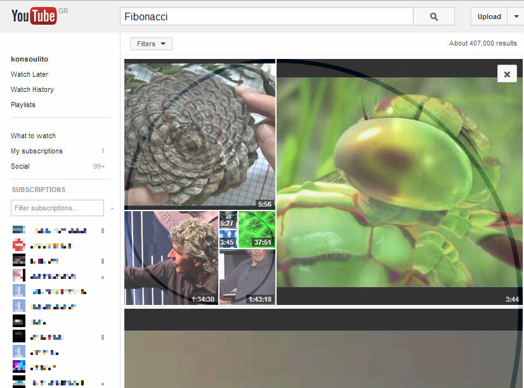Click the magnifier search button
The image size is (524, 388).
(x=434, y=16)
